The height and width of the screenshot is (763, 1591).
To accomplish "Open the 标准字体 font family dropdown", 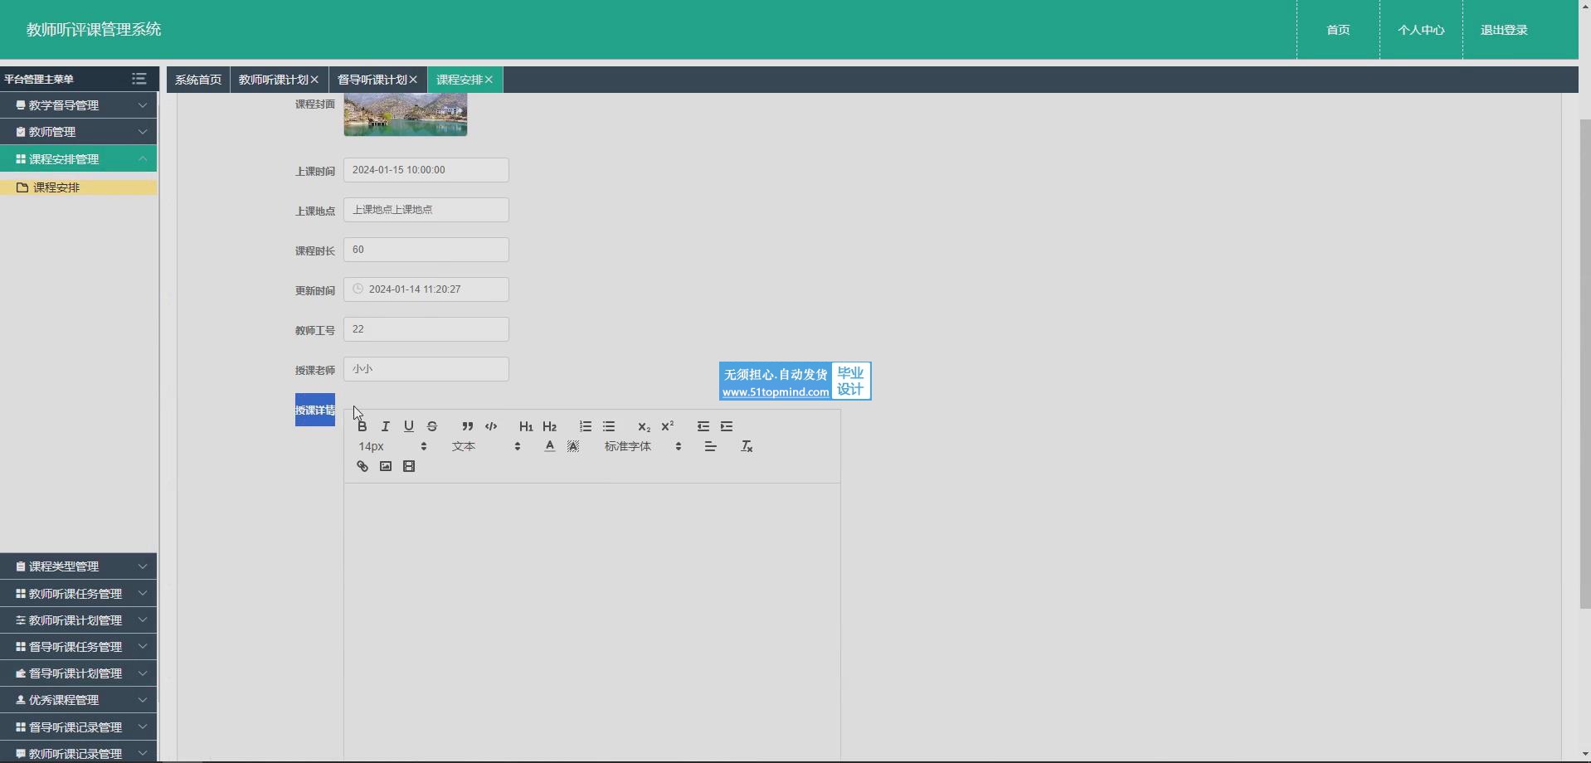I will (x=642, y=446).
